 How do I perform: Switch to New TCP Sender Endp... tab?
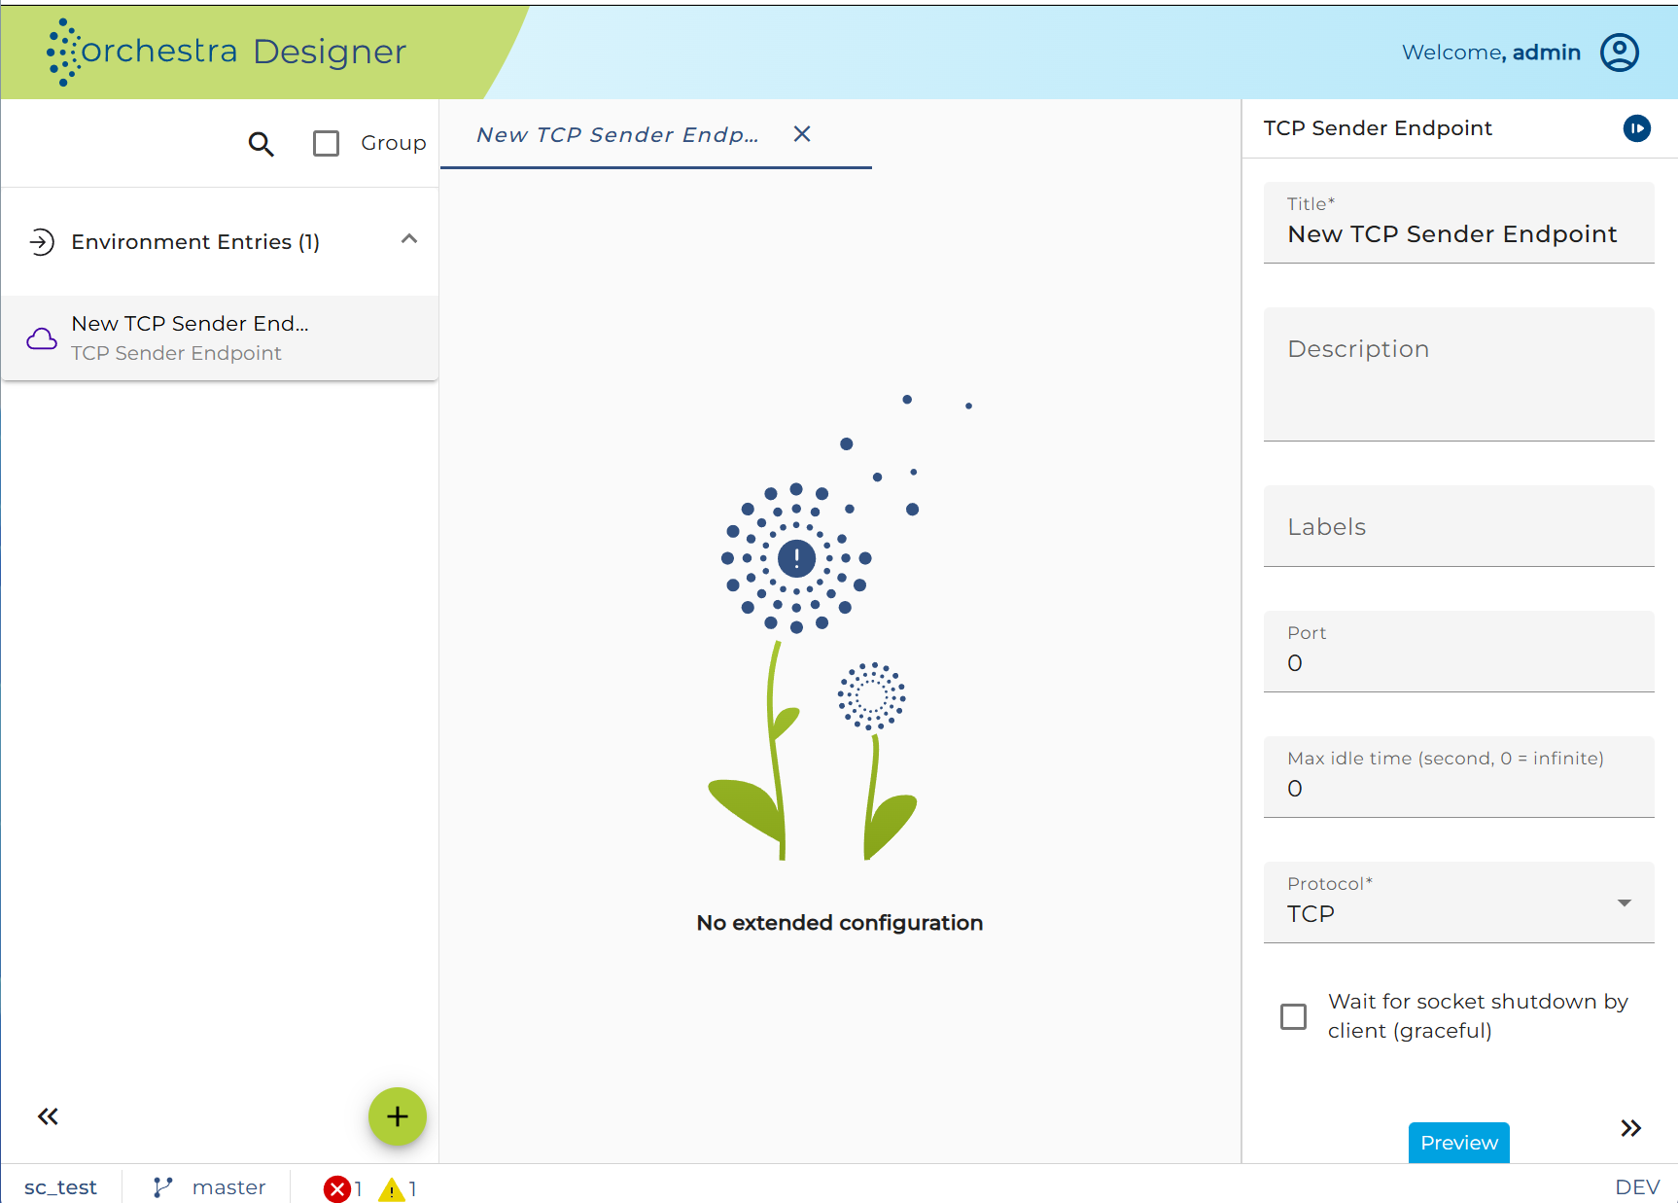click(x=617, y=135)
